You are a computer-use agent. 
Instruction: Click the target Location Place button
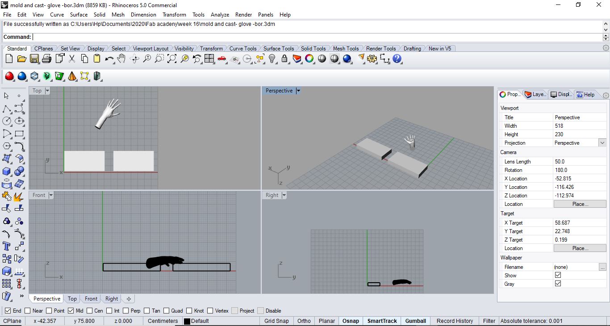[580, 248]
